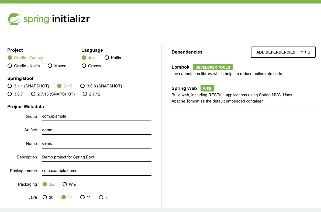321x212 pixels.
Task: Click the Project section heading
Action: click(x=15, y=50)
